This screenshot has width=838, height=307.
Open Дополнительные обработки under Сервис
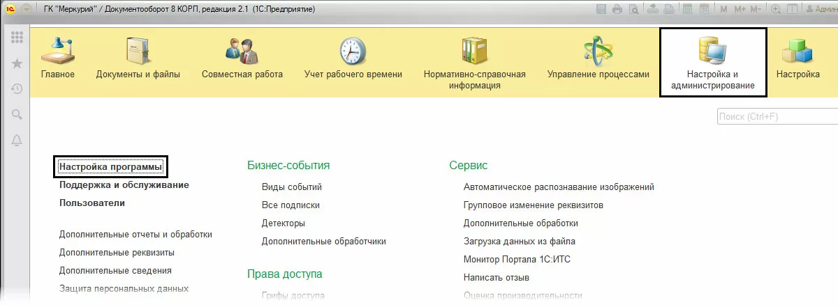point(521,223)
